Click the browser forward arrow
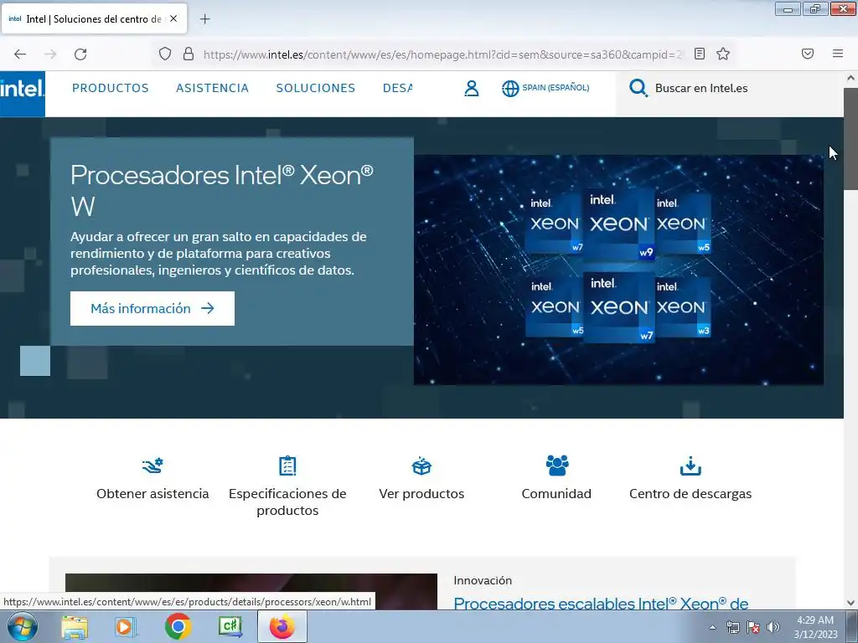The image size is (858, 643). 50,54
